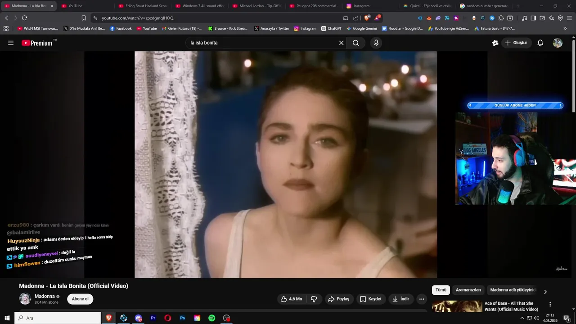Open Madonna channel avatar
The image size is (576, 324).
click(x=25, y=298)
